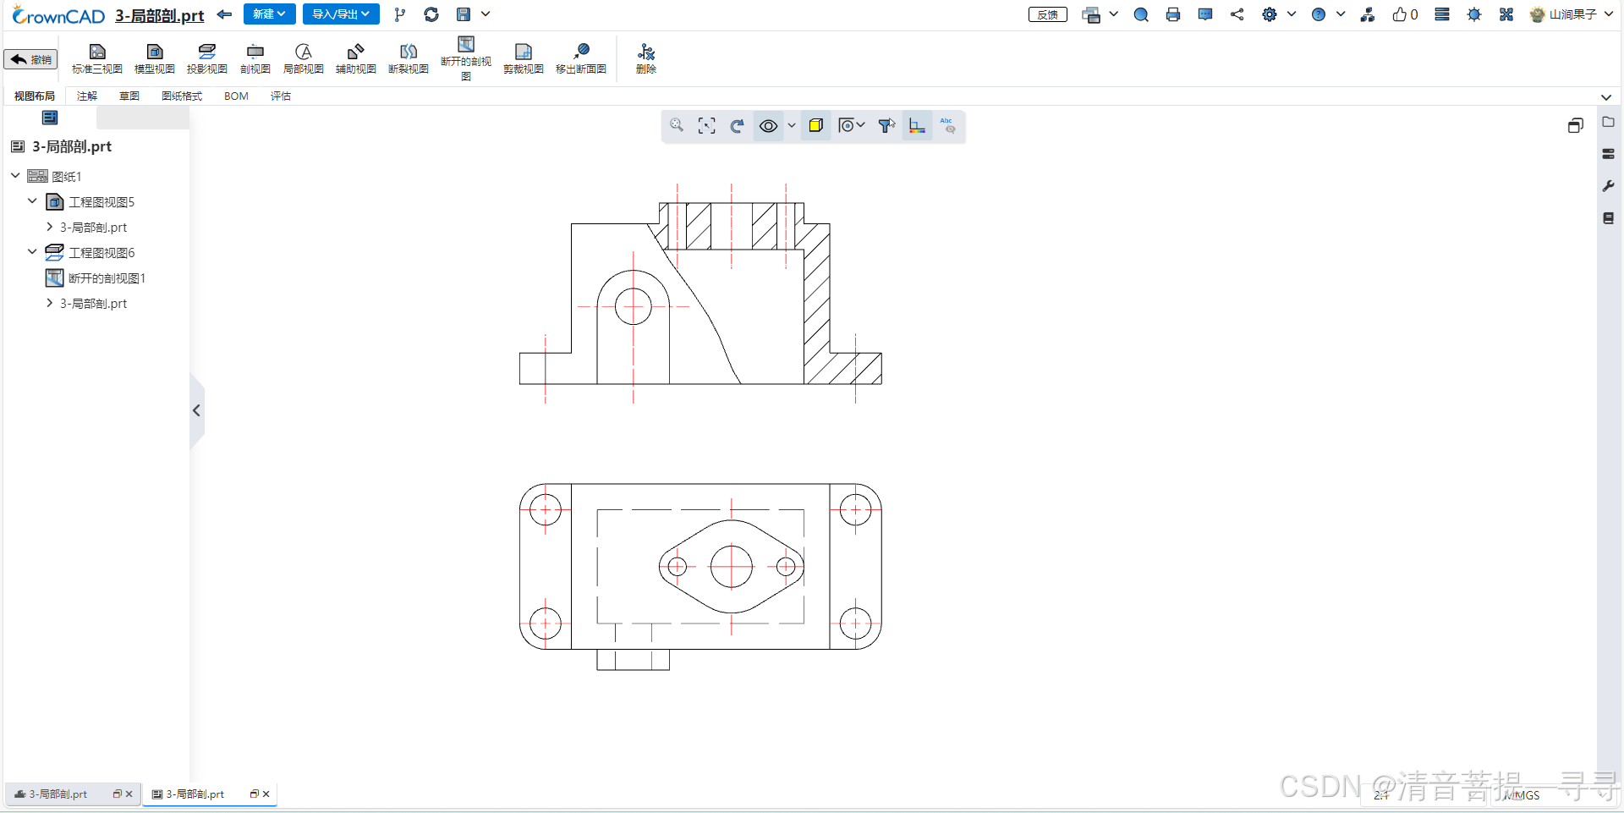This screenshot has height=813, width=1624.
Task: Click the refresh sync icon
Action: tap(431, 14)
